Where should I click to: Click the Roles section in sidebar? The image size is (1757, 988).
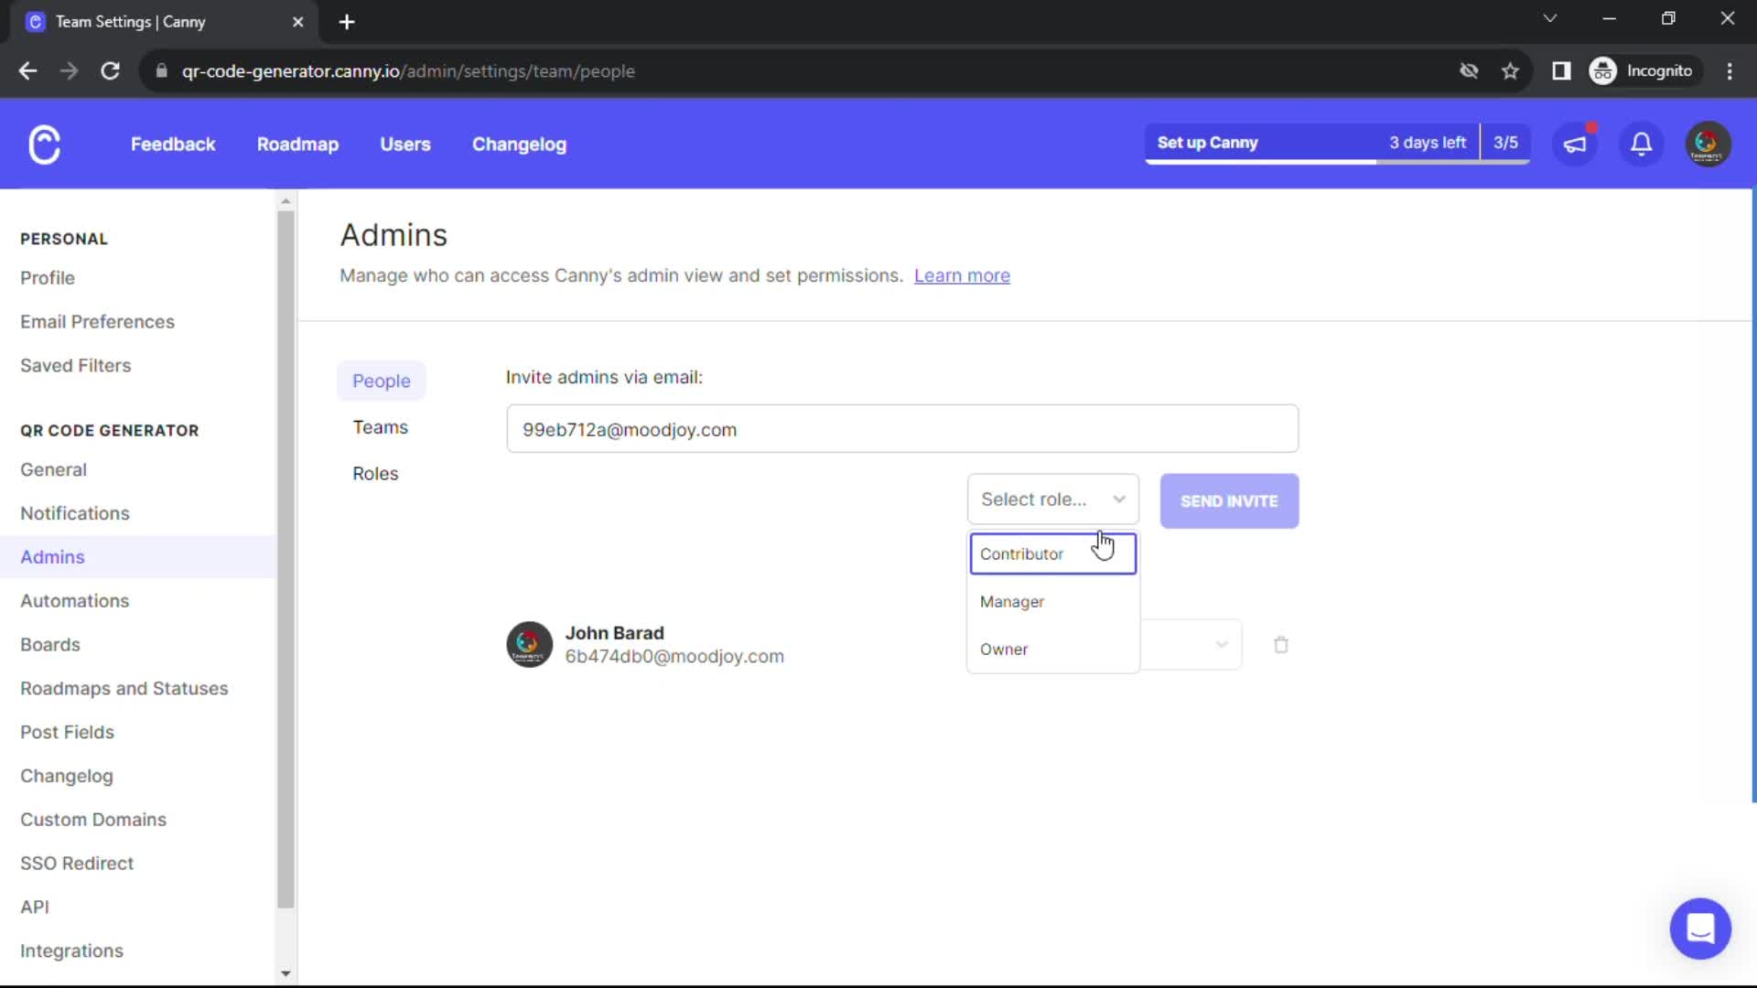[376, 473]
